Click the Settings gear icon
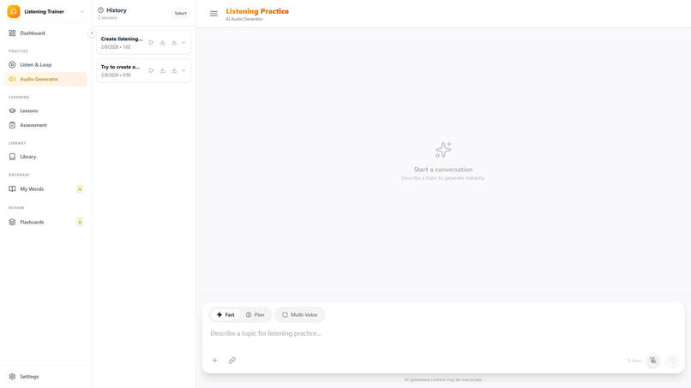The image size is (691, 388). (x=12, y=377)
